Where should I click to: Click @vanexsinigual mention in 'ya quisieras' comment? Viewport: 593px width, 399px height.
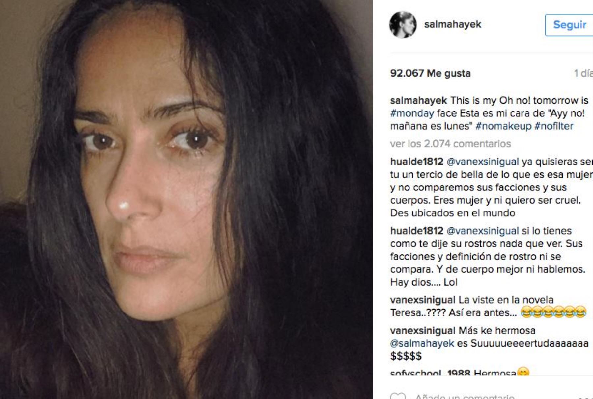483,162
